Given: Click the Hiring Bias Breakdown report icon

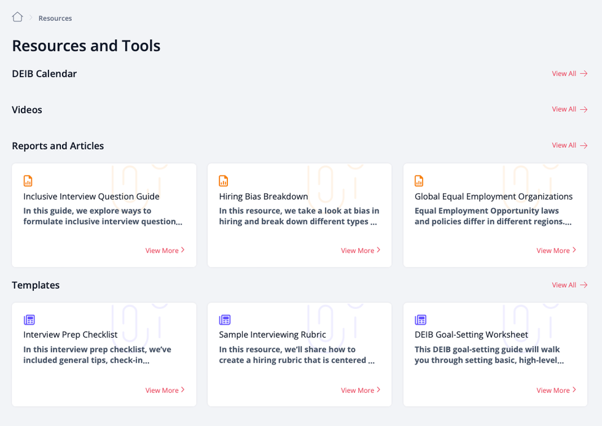Looking at the screenshot, I should point(224,181).
